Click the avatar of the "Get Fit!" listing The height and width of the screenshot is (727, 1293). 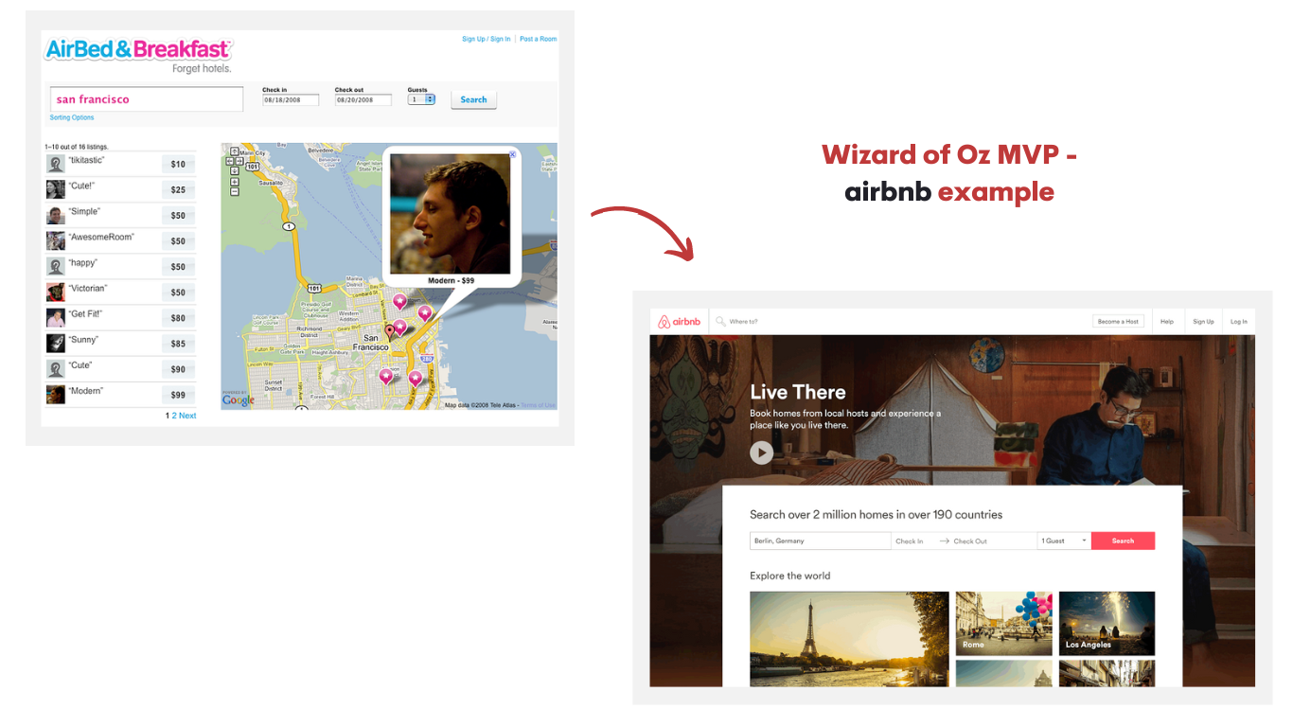coord(56,317)
